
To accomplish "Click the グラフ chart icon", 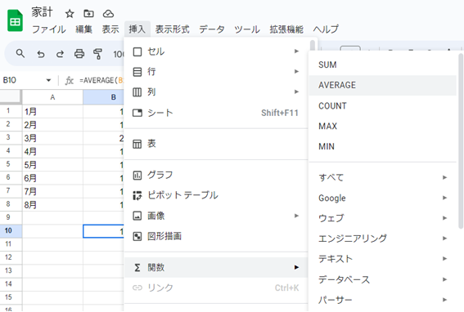I will coord(137,176).
